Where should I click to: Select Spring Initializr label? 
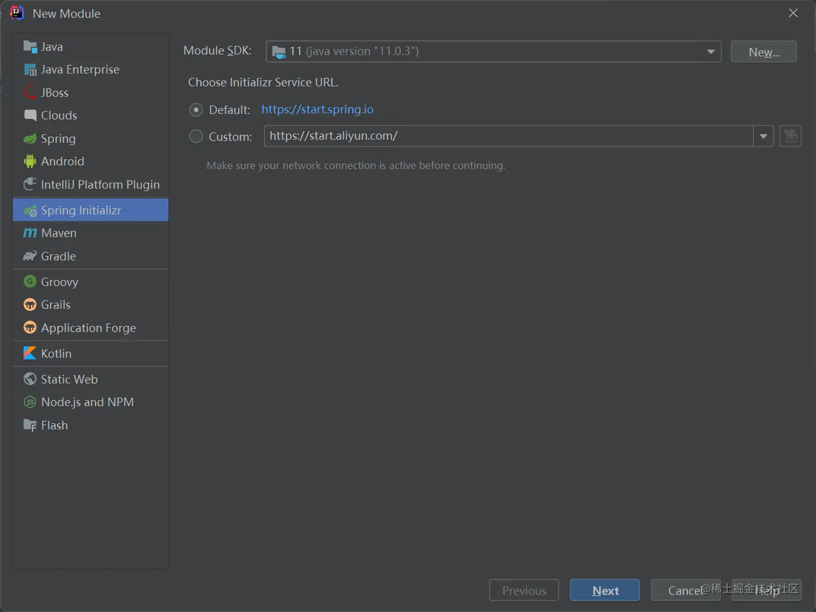click(x=81, y=210)
